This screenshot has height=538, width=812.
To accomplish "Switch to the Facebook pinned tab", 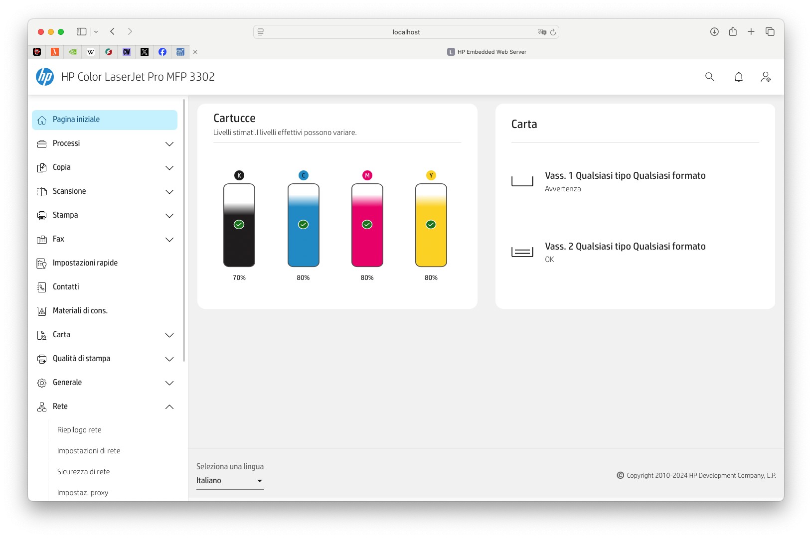I will click(x=162, y=52).
